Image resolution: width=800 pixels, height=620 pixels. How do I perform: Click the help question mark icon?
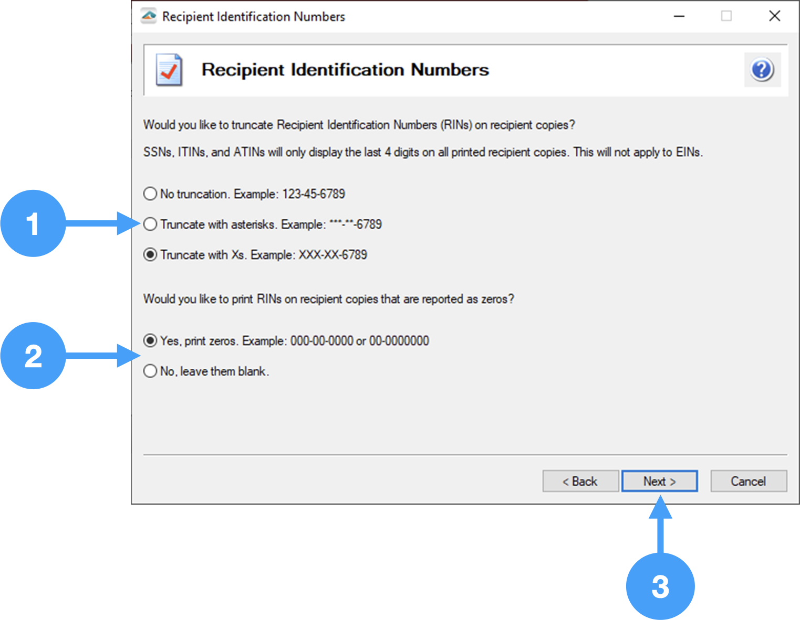coord(762,70)
